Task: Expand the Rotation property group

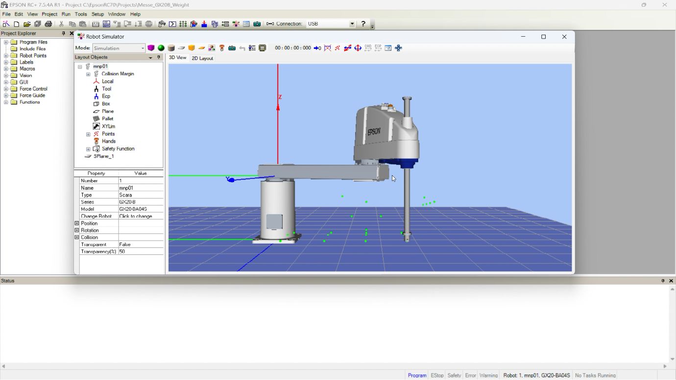Action: coord(77,230)
